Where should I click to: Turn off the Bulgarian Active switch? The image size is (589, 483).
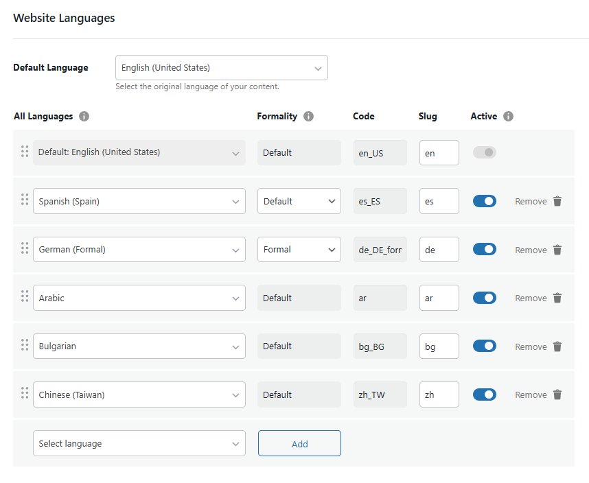[485, 346]
